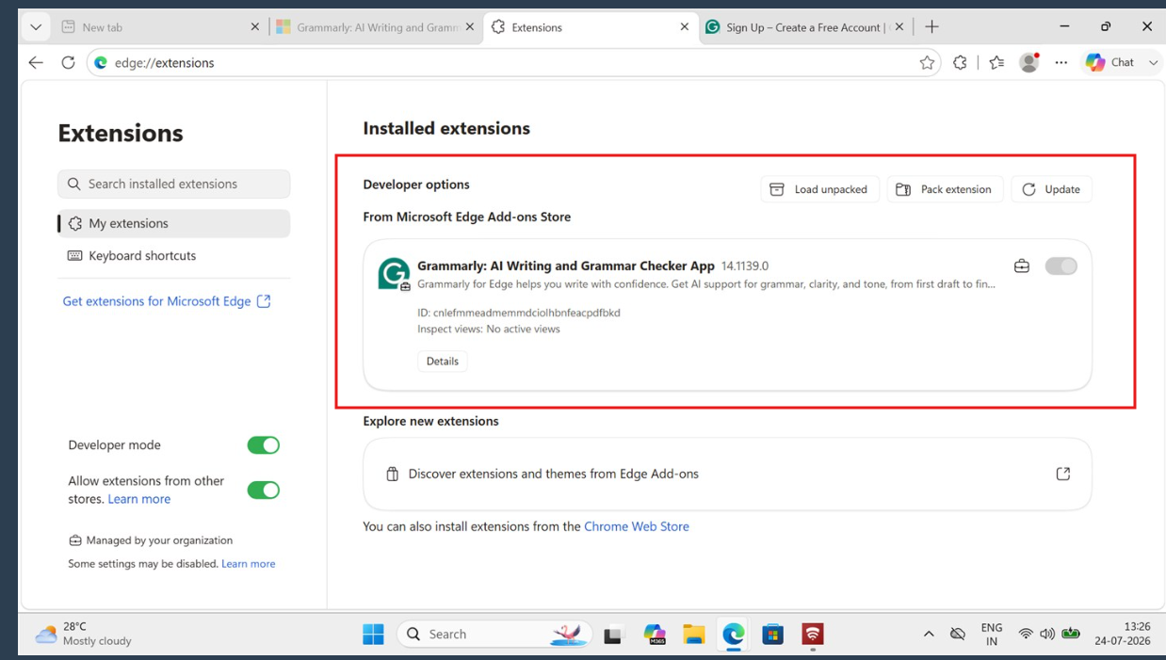Toggle Developer mode switch
The image size is (1166, 660).
tap(263, 445)
